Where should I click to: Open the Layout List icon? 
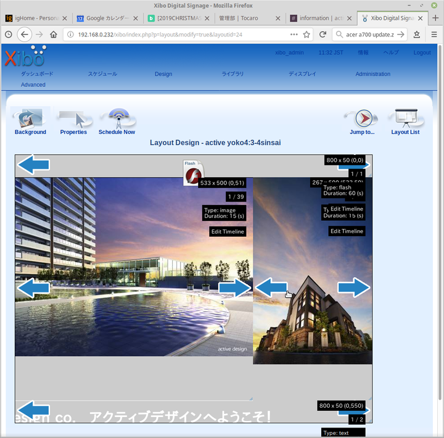point(406,118)
